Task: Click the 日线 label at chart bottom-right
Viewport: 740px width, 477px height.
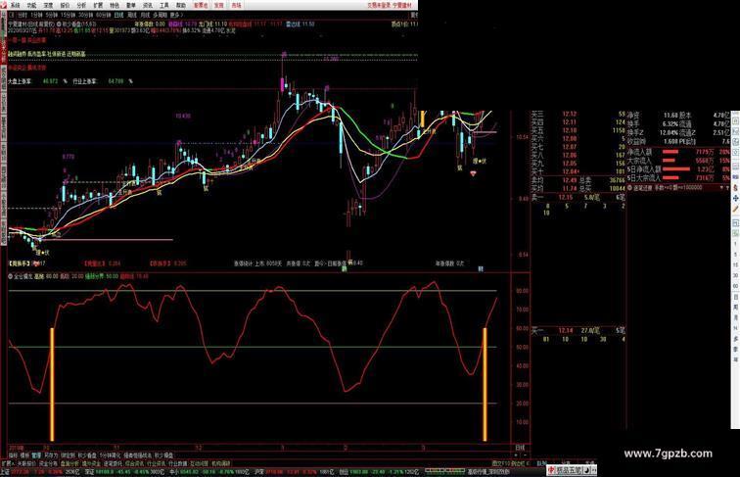Action: pos(520,448)
